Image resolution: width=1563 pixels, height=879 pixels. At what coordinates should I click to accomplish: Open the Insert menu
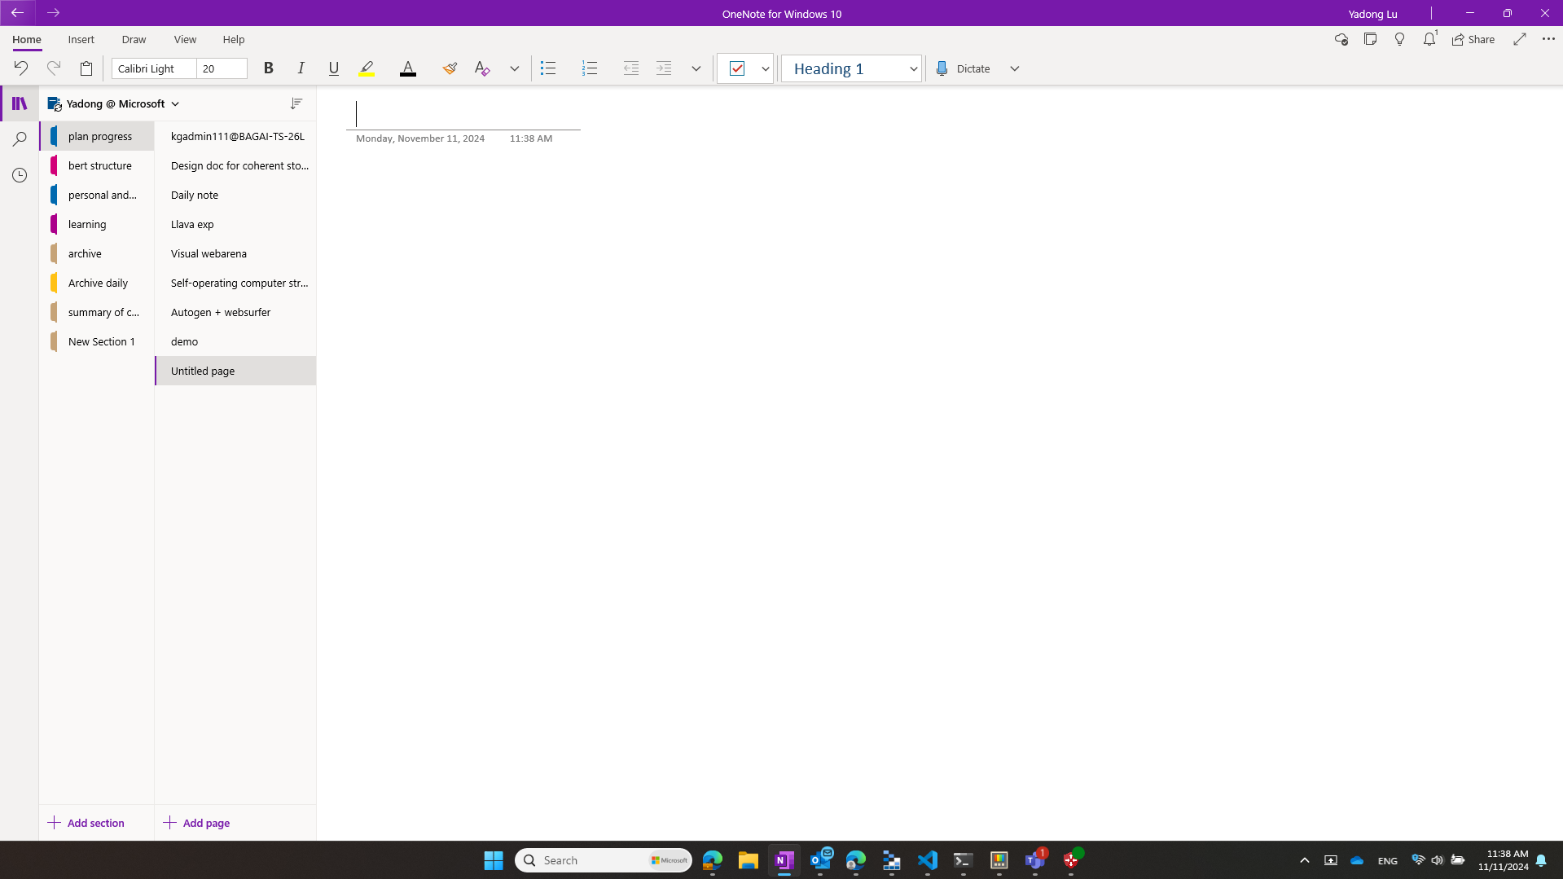pos(81,39)
